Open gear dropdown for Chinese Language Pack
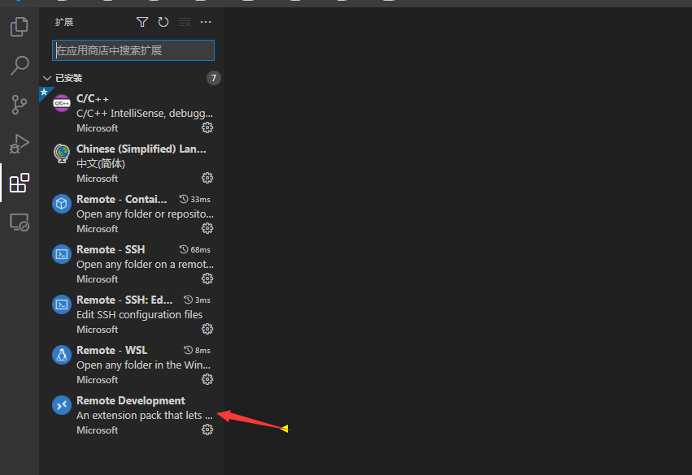The width and height of the screenshot is (692, 475). (207, 178)
